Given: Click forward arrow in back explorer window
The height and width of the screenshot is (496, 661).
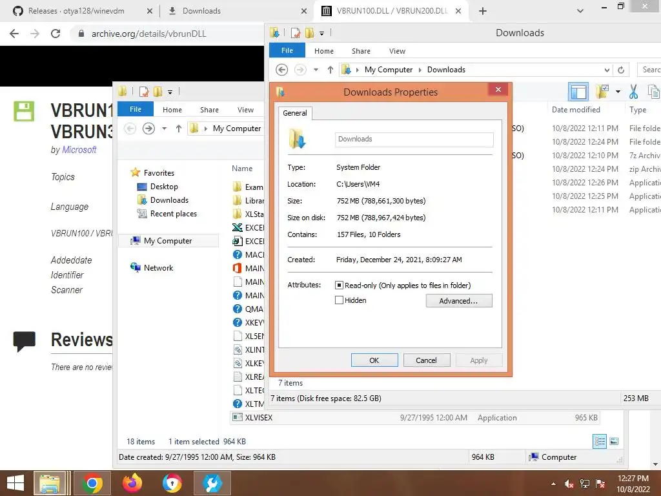Looking at the screenshot, I should tap(149, 129).
